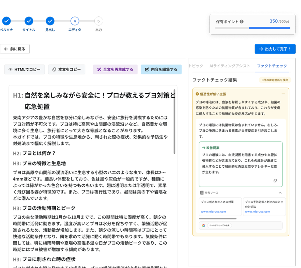Click the Google logo in the search chip
The height and width of the screenshot is (268, 301).
(x=203, y=225)
